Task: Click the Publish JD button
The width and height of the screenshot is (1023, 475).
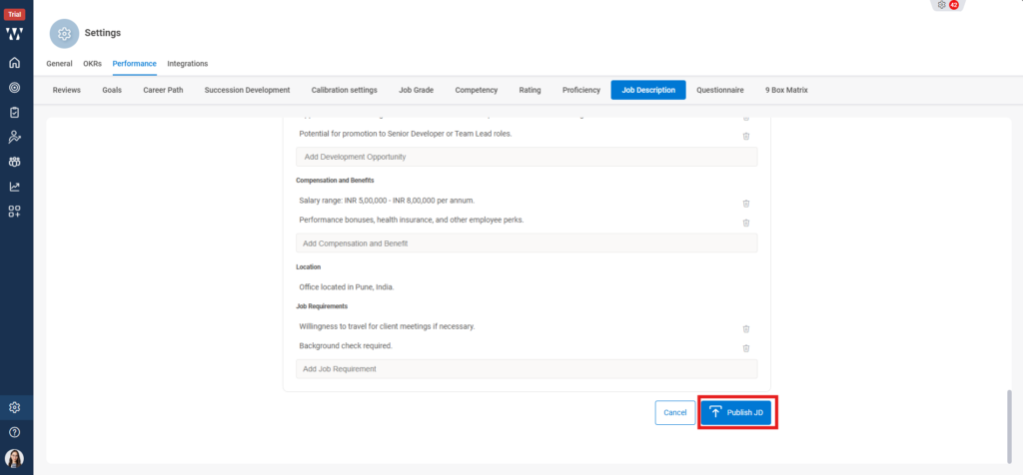Action: [x=736, y=412]
